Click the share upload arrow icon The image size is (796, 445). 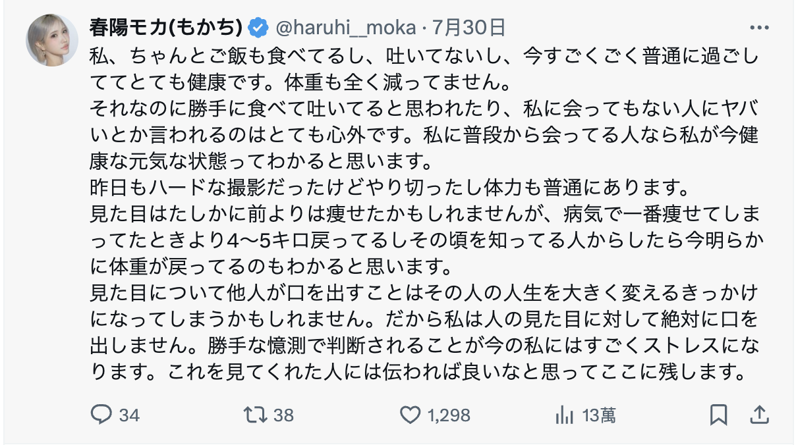click(x=759, y=415)
